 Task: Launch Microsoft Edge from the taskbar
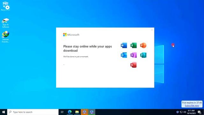point(70,112)
